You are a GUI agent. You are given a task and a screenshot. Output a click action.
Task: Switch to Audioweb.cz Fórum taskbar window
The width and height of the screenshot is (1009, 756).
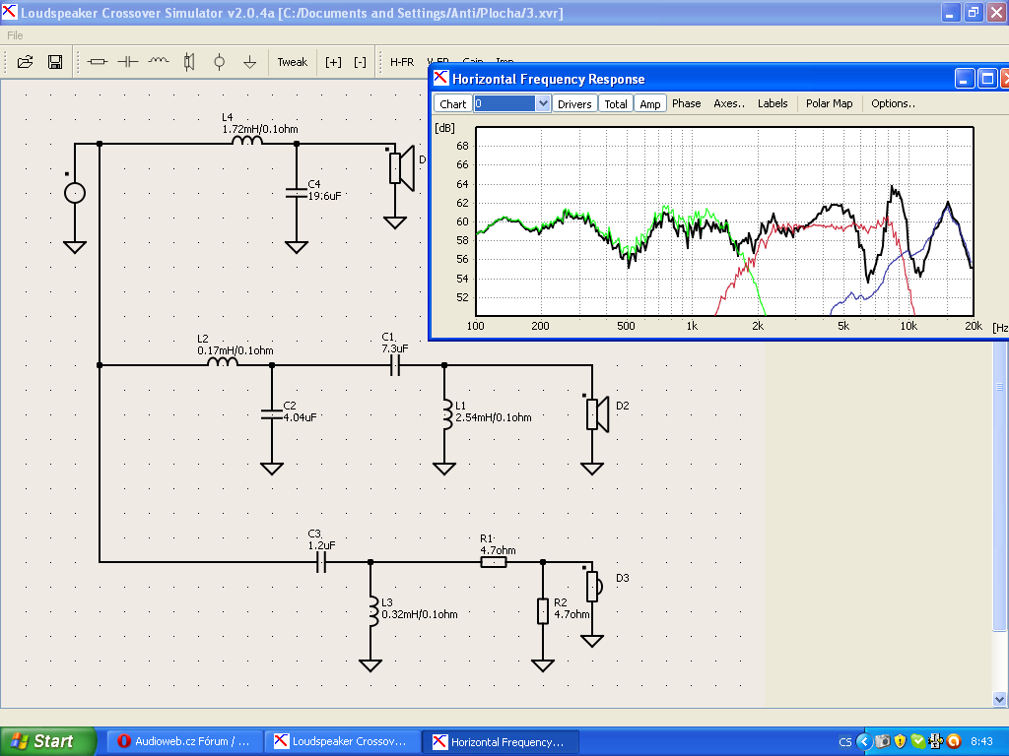[184, 741]
